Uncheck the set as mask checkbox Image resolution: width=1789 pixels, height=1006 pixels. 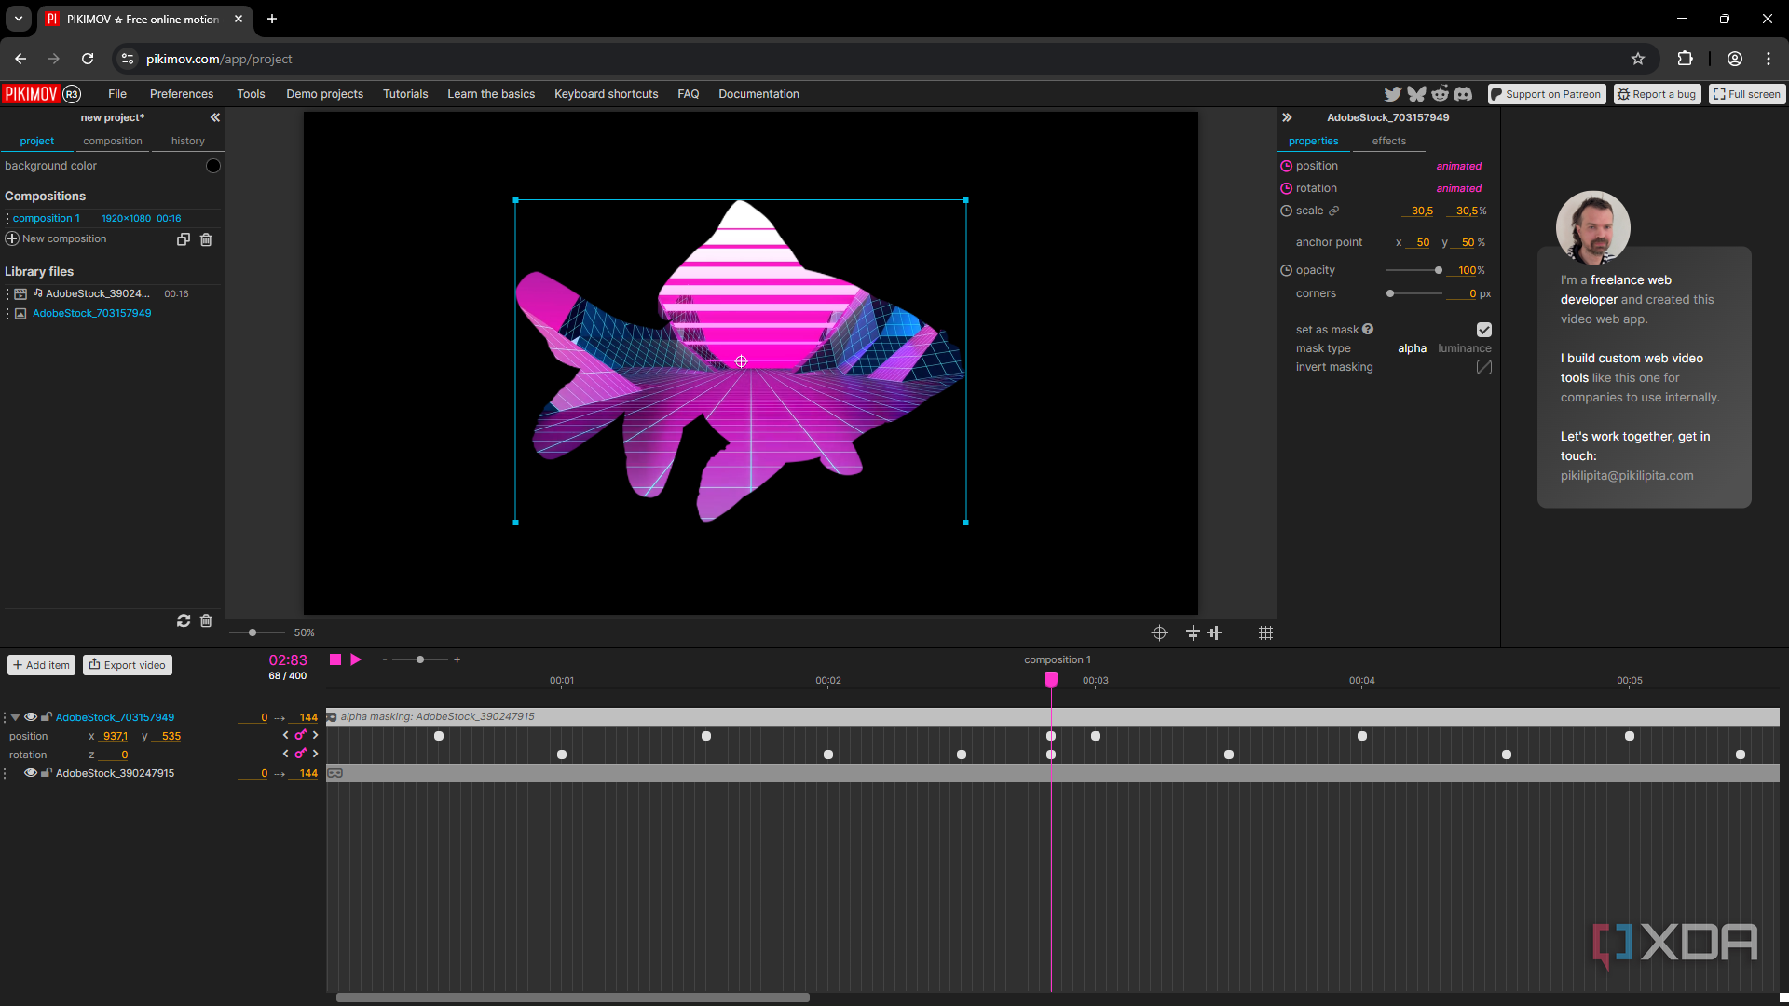(1484, 330)
